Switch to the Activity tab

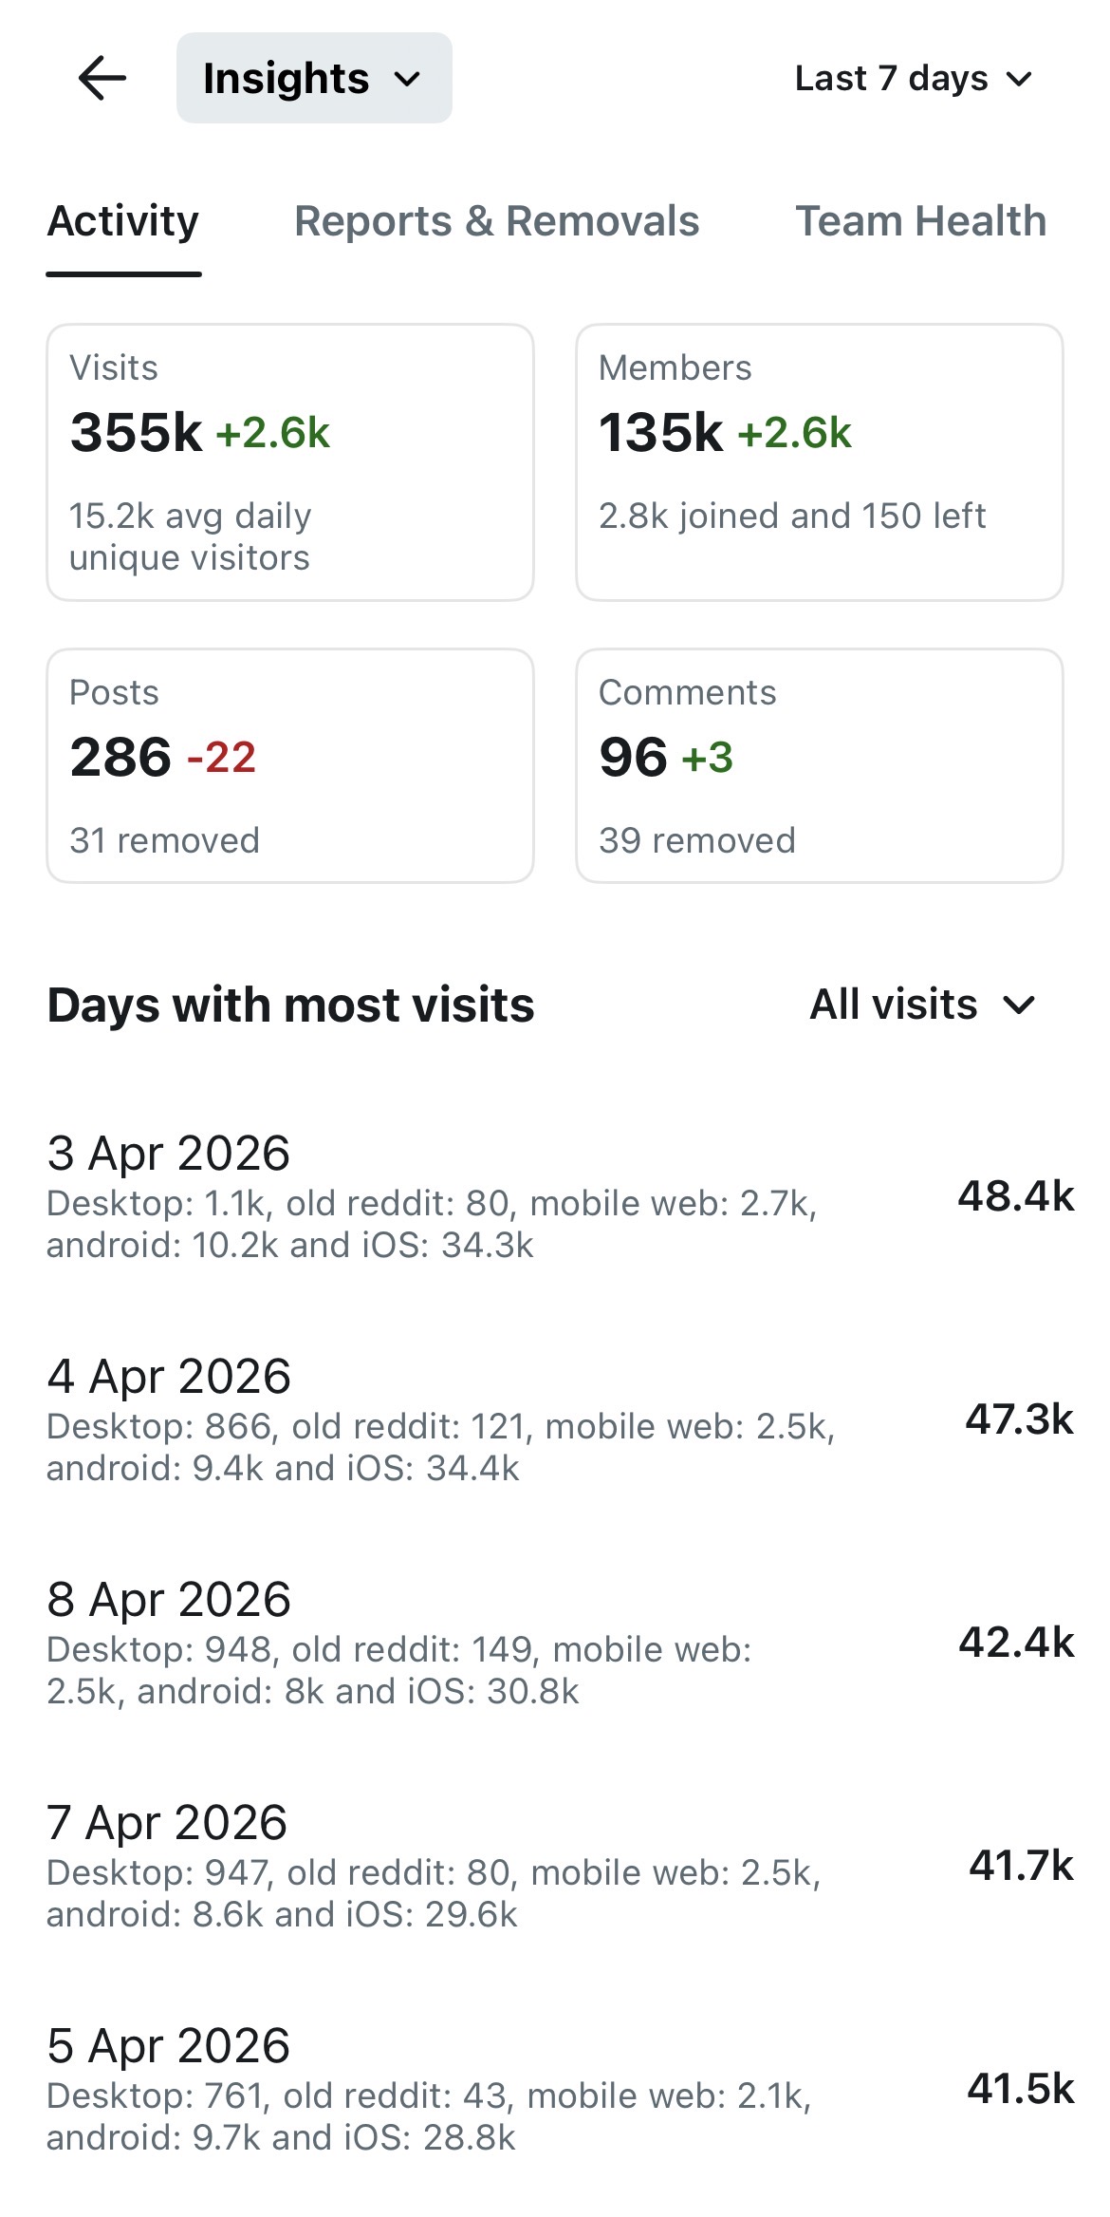pyautogui.click(x=123, y=221)
